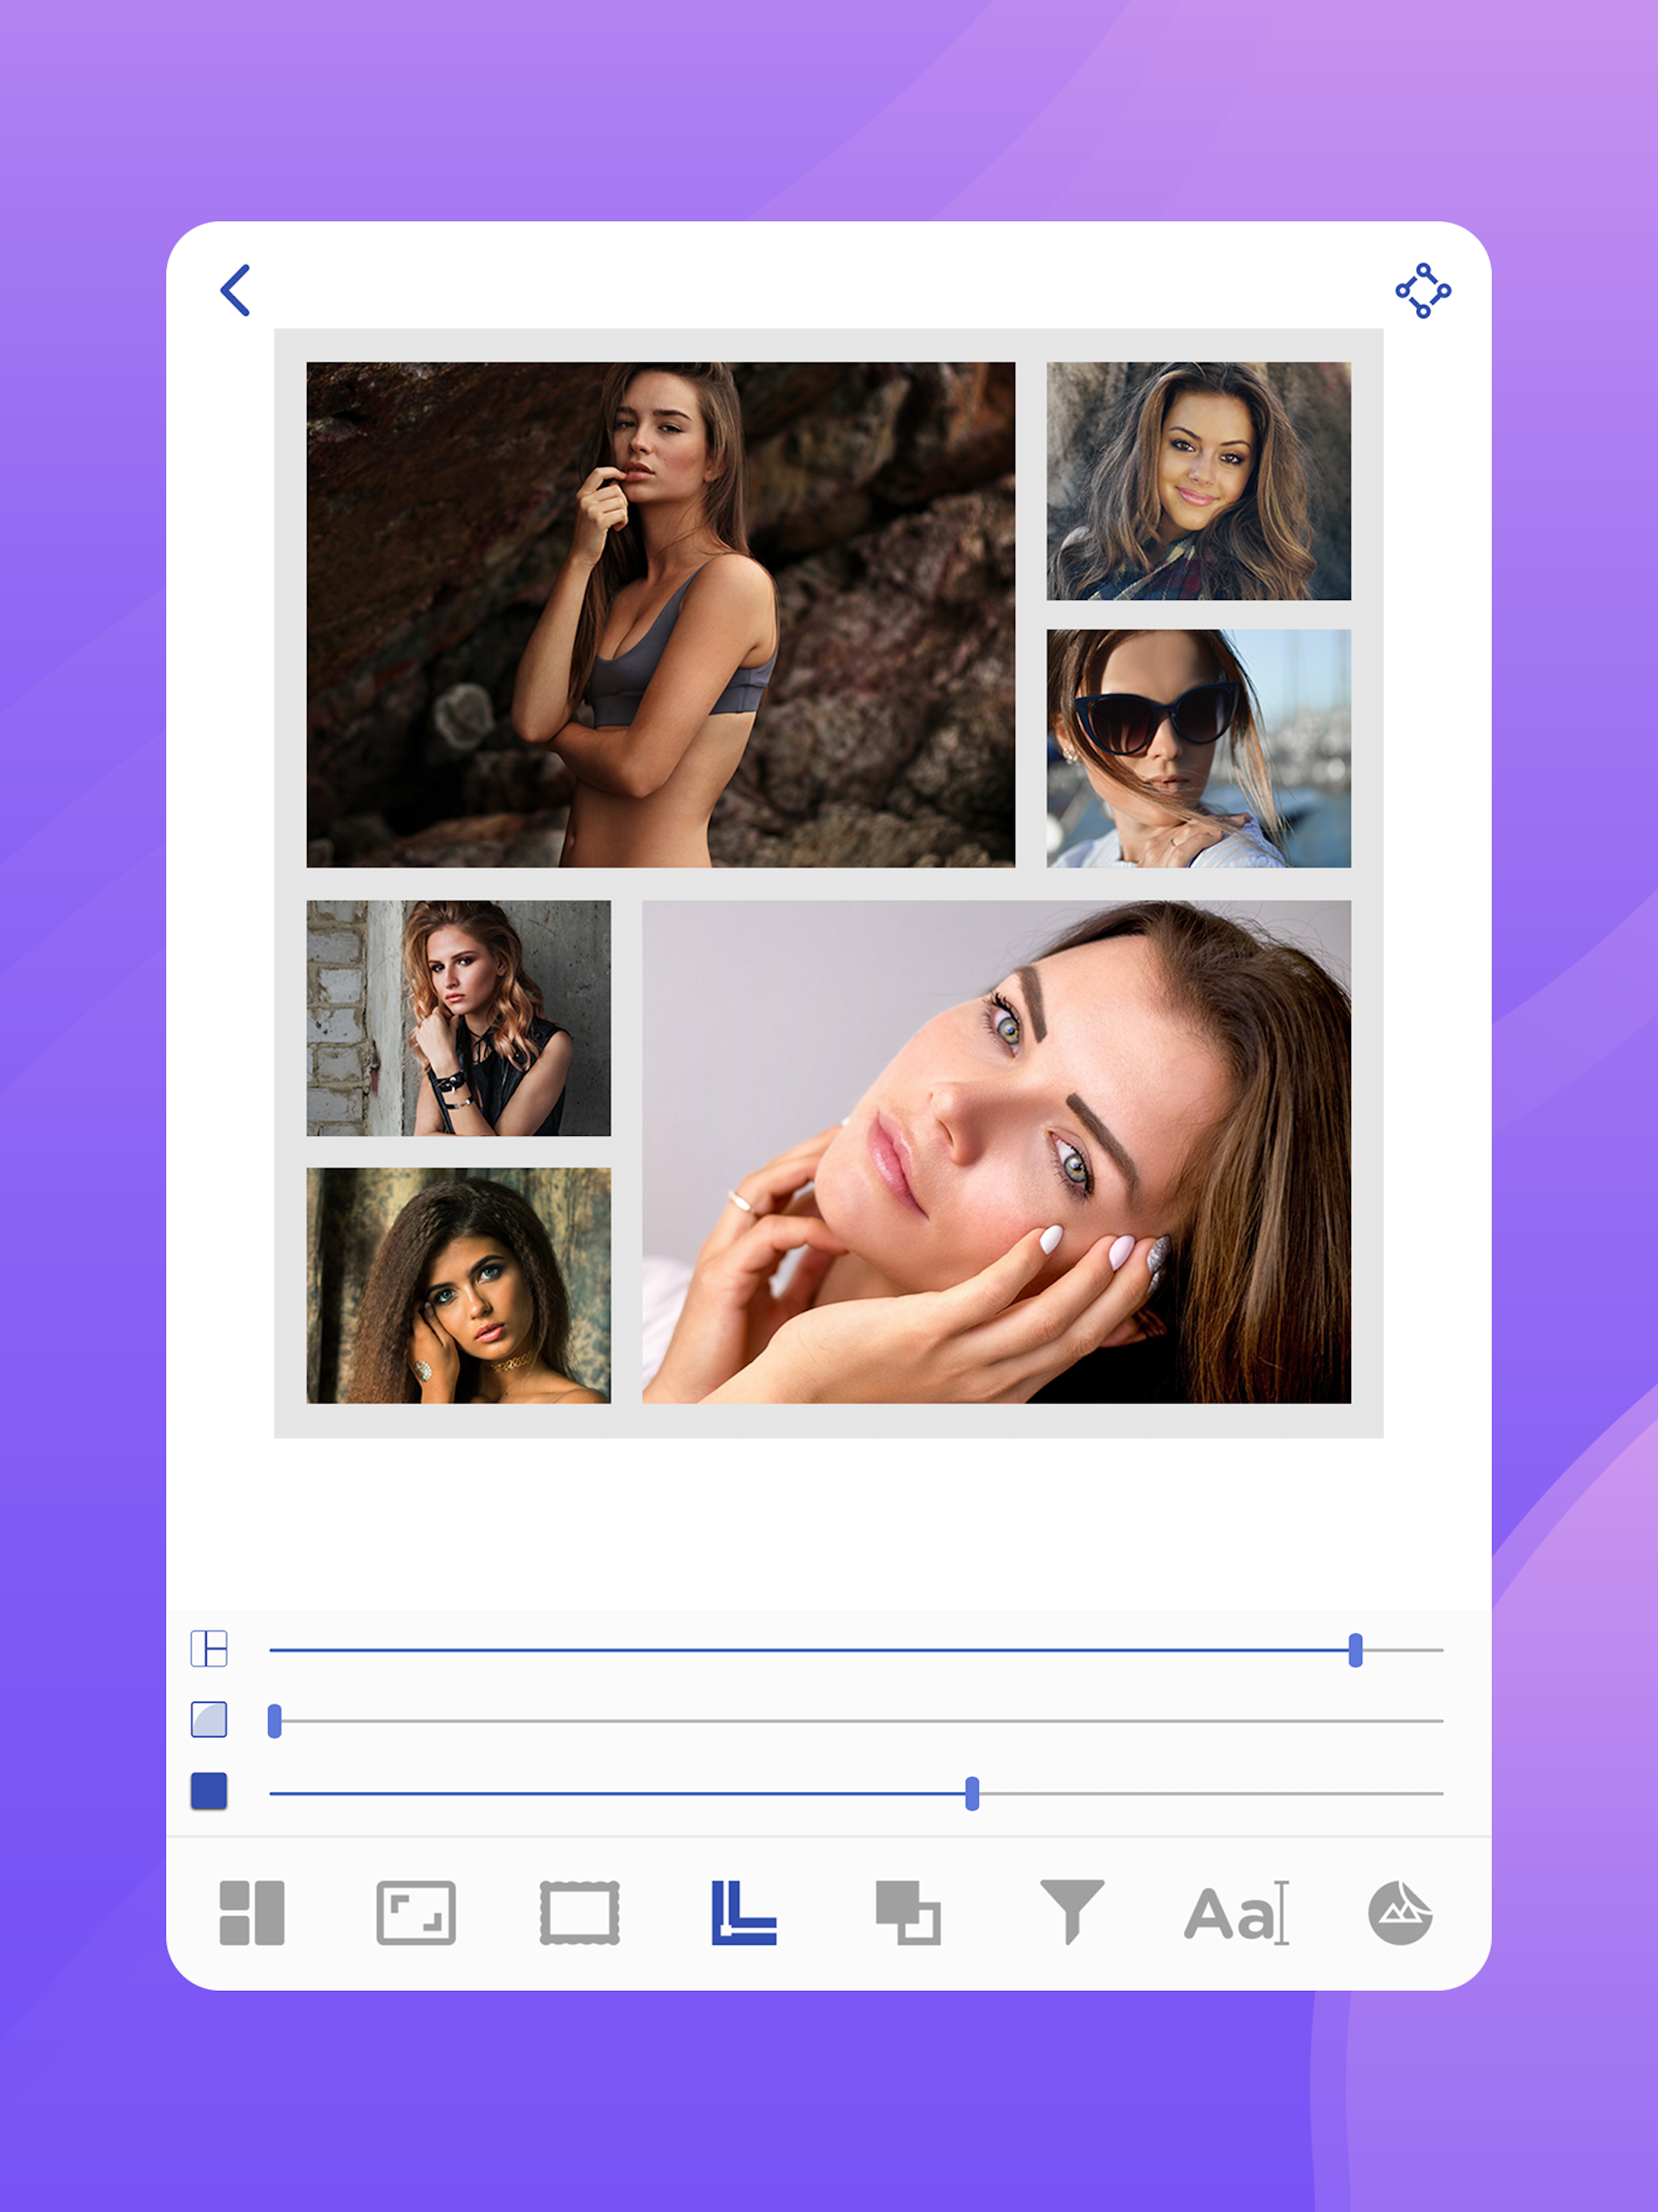Tap the share icon at top right

point(1424,291)
